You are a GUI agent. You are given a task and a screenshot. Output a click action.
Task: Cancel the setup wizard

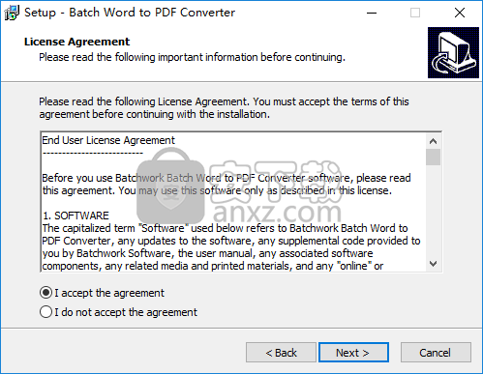[x=436, y=353]
